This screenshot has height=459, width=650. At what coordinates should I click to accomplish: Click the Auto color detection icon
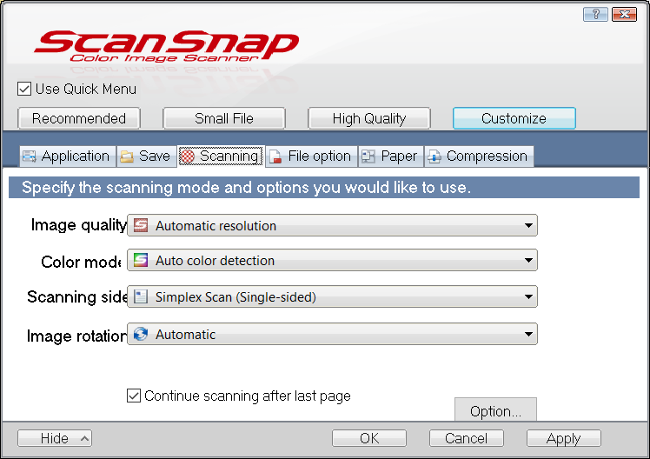pyautogui.click(x=141, y=261)
